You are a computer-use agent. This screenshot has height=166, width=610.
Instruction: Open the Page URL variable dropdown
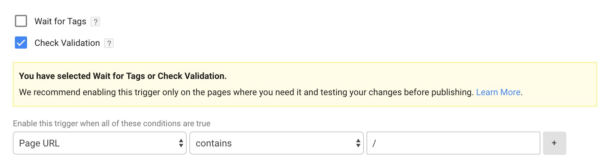click(x=100, y=143)
